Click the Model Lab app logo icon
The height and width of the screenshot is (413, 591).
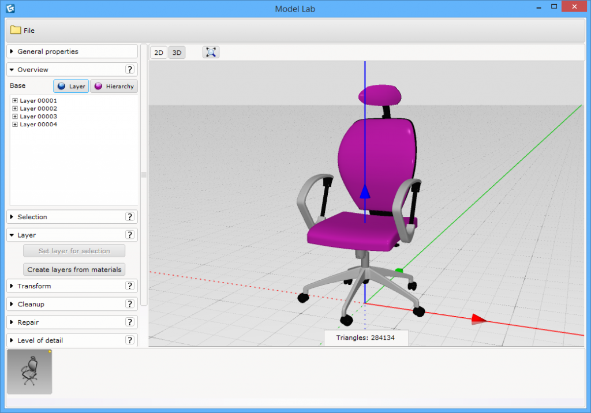(10, 8)
